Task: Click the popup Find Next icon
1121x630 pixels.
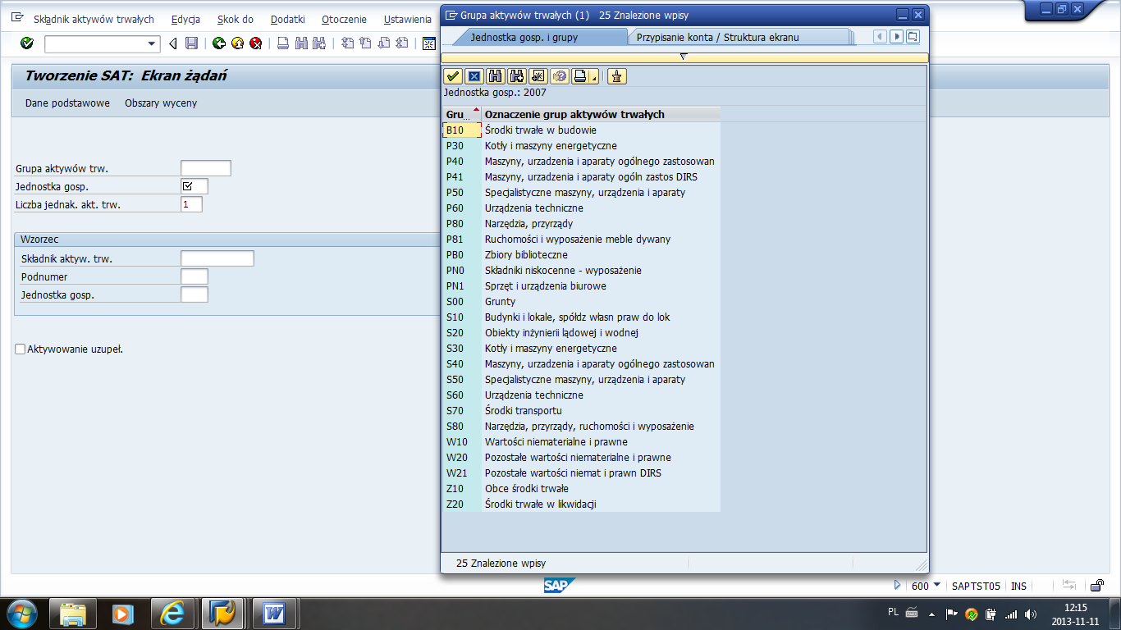Action: click(517, 76)
